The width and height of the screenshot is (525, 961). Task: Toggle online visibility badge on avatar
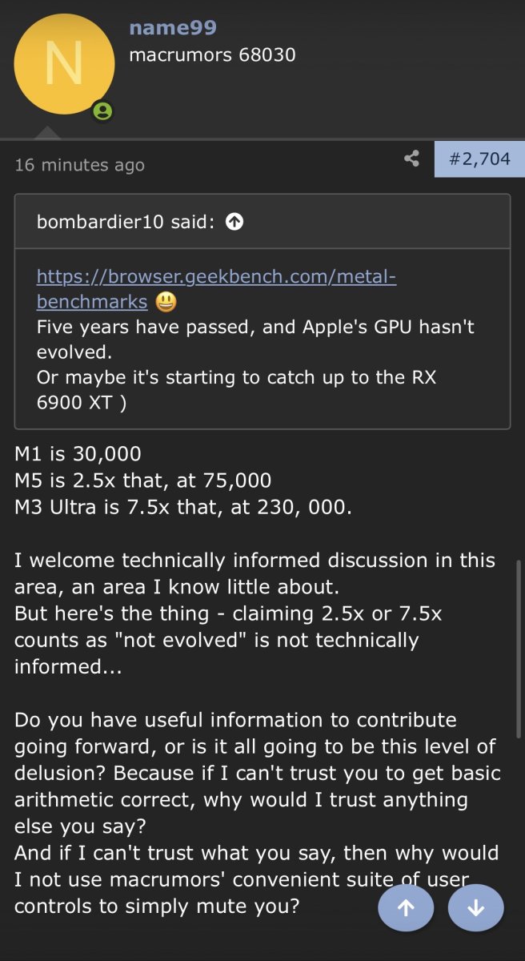pyautogui.click(x=102, y=112)
